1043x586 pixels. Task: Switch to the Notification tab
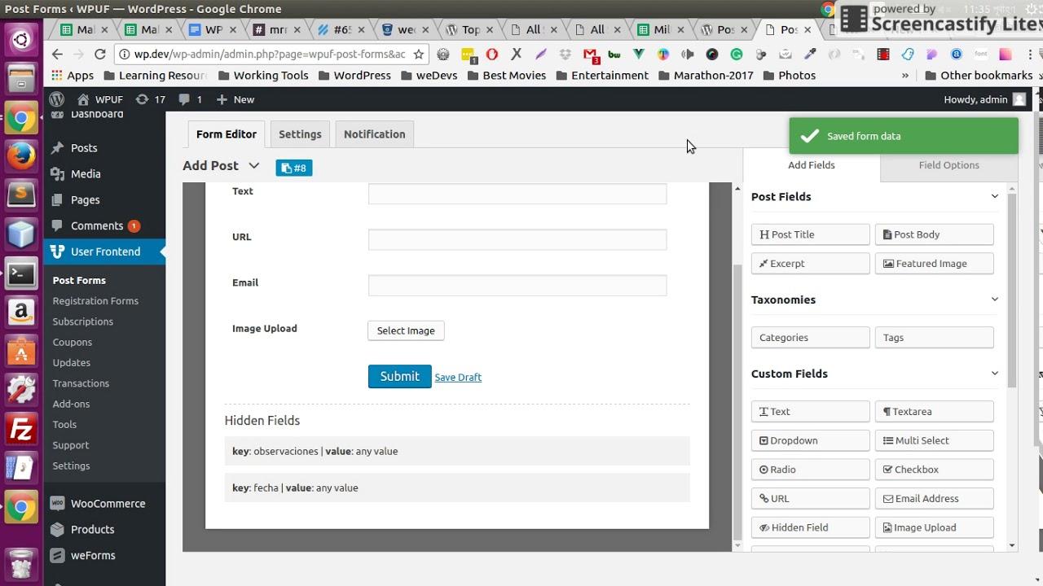tap(375, 134)
